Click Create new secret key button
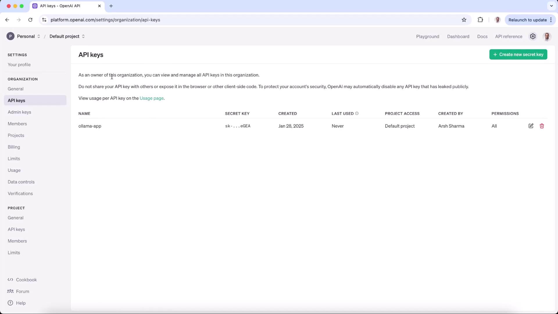 point(518,54)
